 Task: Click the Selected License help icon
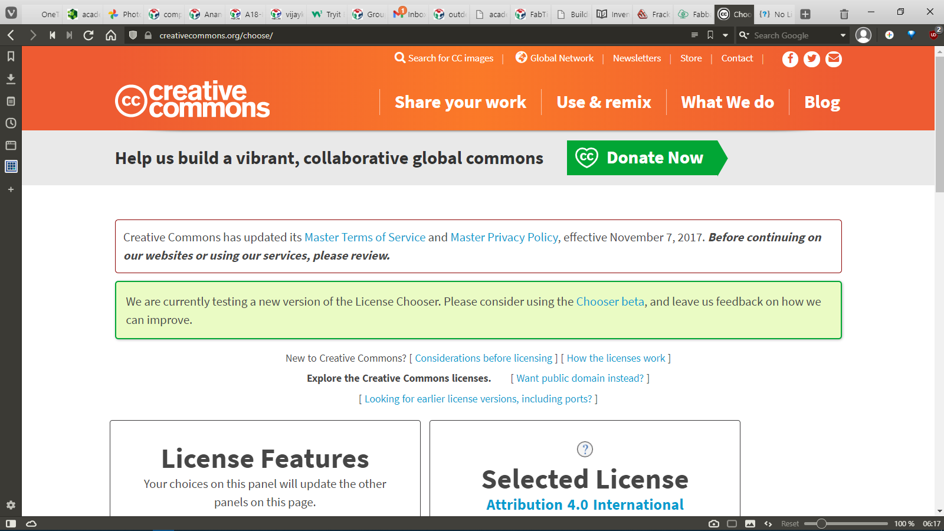click(x=585, y=450)
